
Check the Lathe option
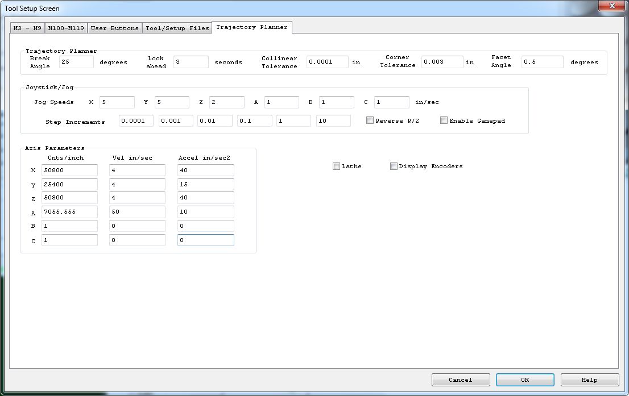pos(337,166)
